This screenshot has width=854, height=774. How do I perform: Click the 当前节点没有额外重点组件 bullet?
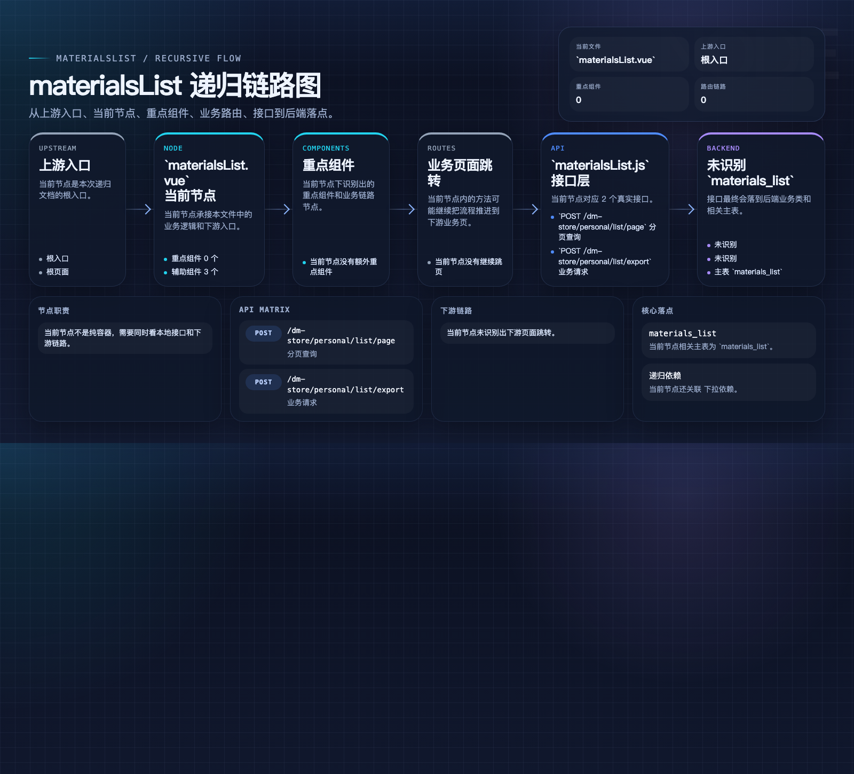[x=341, y=266]
